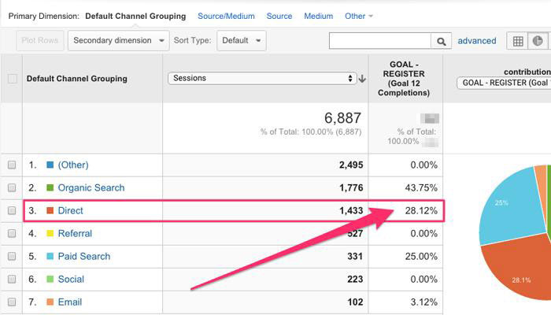
Task: Check the Organic Search row checkbox
Action: pos(12,187)
